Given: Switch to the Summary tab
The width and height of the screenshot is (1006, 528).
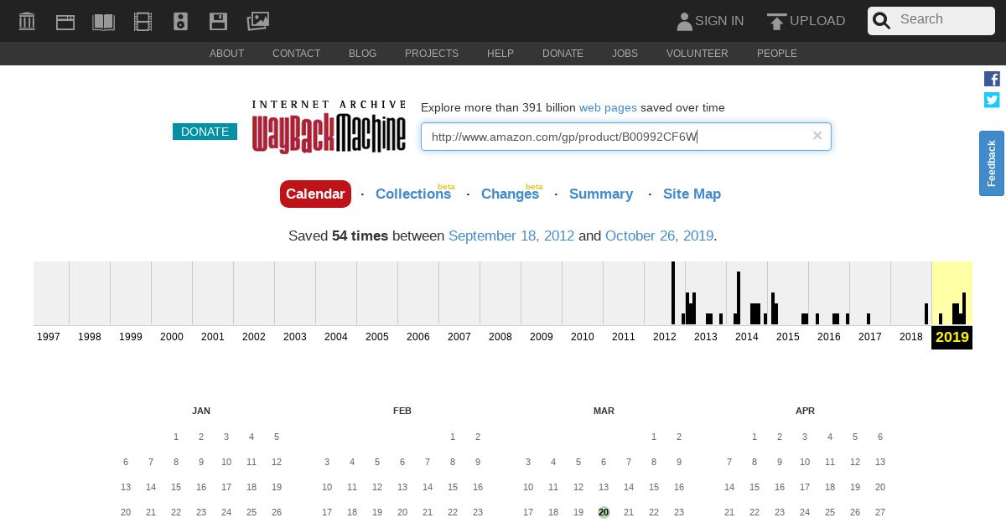Looking at the screenshot, I should click(601, 194).
